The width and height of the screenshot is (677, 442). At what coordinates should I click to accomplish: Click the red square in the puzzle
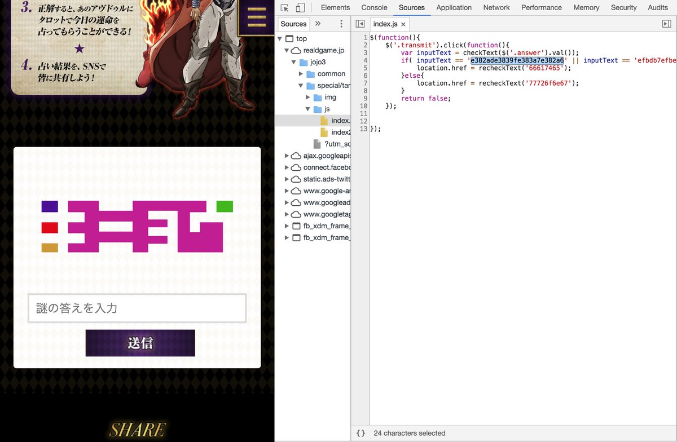coord(50,228)
